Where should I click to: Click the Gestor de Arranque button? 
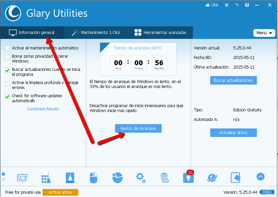[x=138, y=128]
